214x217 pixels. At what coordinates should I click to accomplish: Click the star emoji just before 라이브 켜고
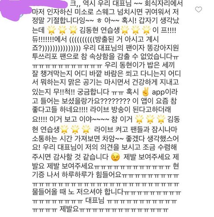click(x=86, y=129)
